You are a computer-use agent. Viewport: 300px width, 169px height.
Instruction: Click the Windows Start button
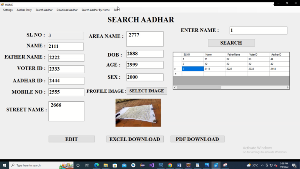point(4,165)
